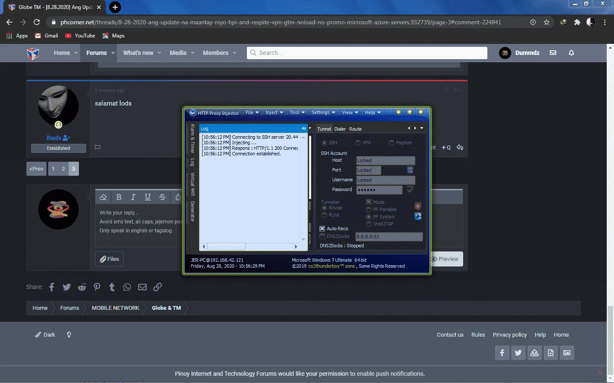Open Chrome extensions puzzle icon
The height and width of the screenshot is (383, 614).
click(577, 22)
